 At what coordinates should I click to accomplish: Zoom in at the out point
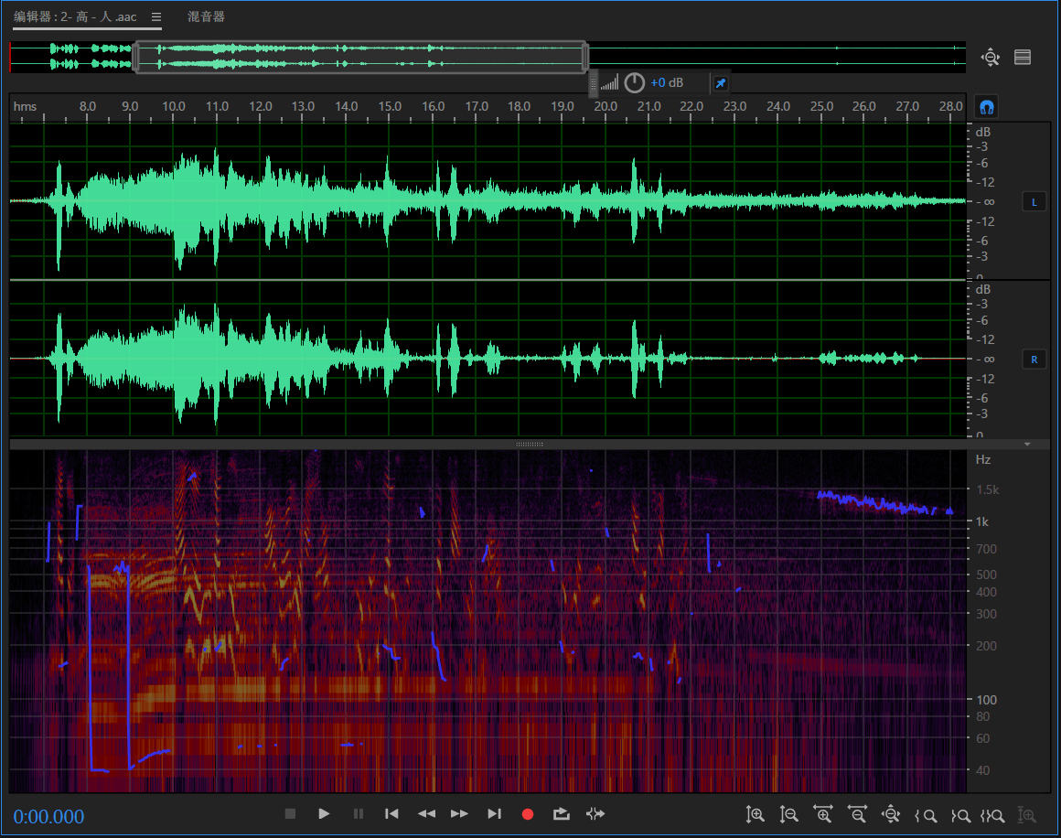click(x=960, y=816)
